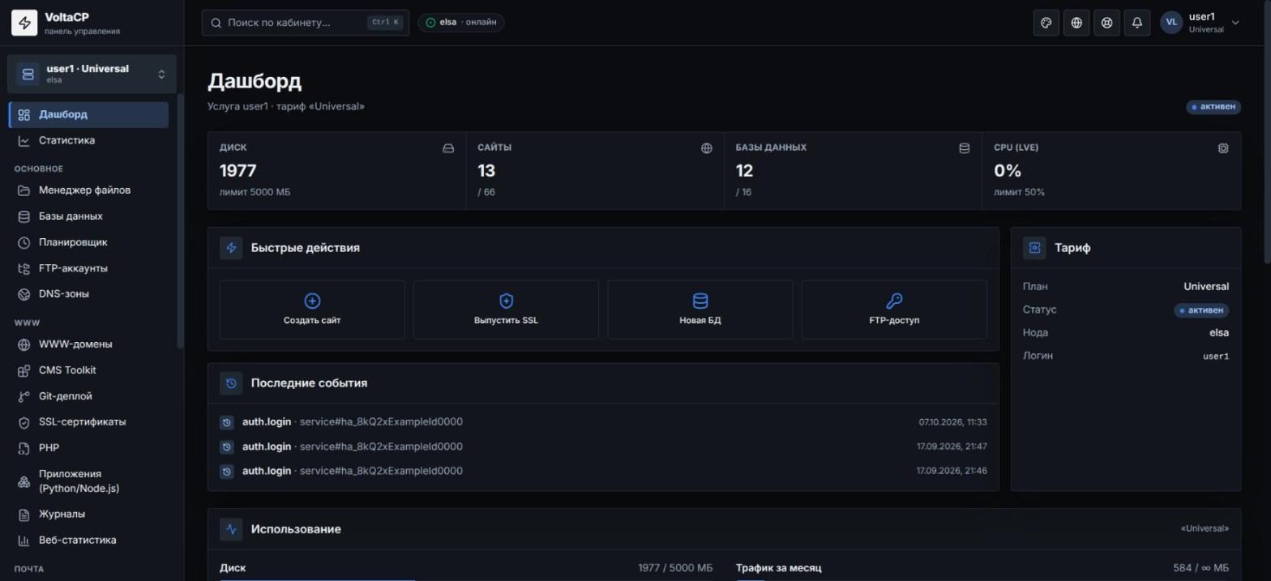Click the Выпустить SSL quick action
This screenshot has height=581, width=1271.
pyautogui.click(x=506, y=310)
